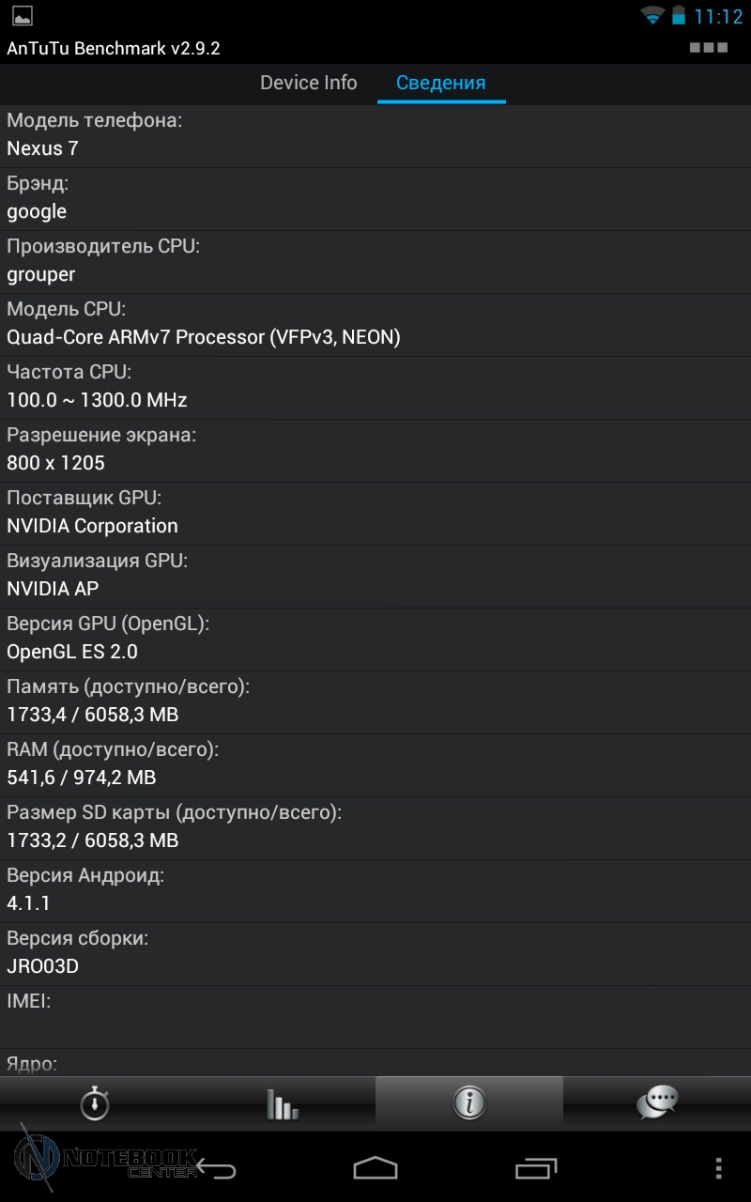Open the bar chart ranking tab
The height and width of the screenshot is (1202, 751).
(x=282, y=1103)
